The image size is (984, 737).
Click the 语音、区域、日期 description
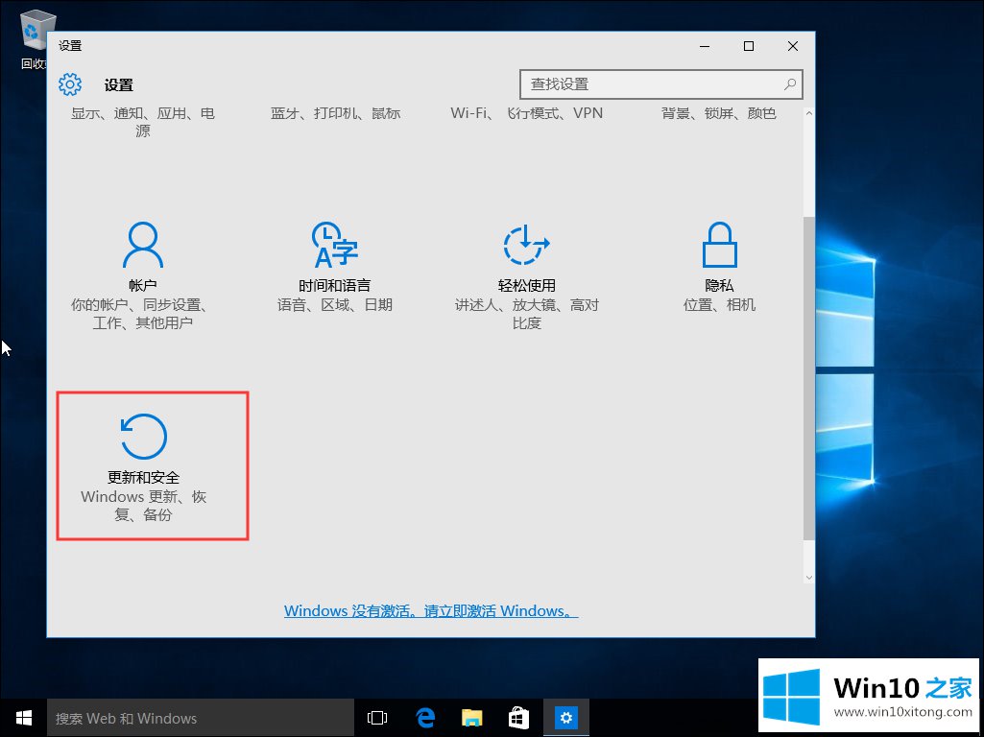334,305
